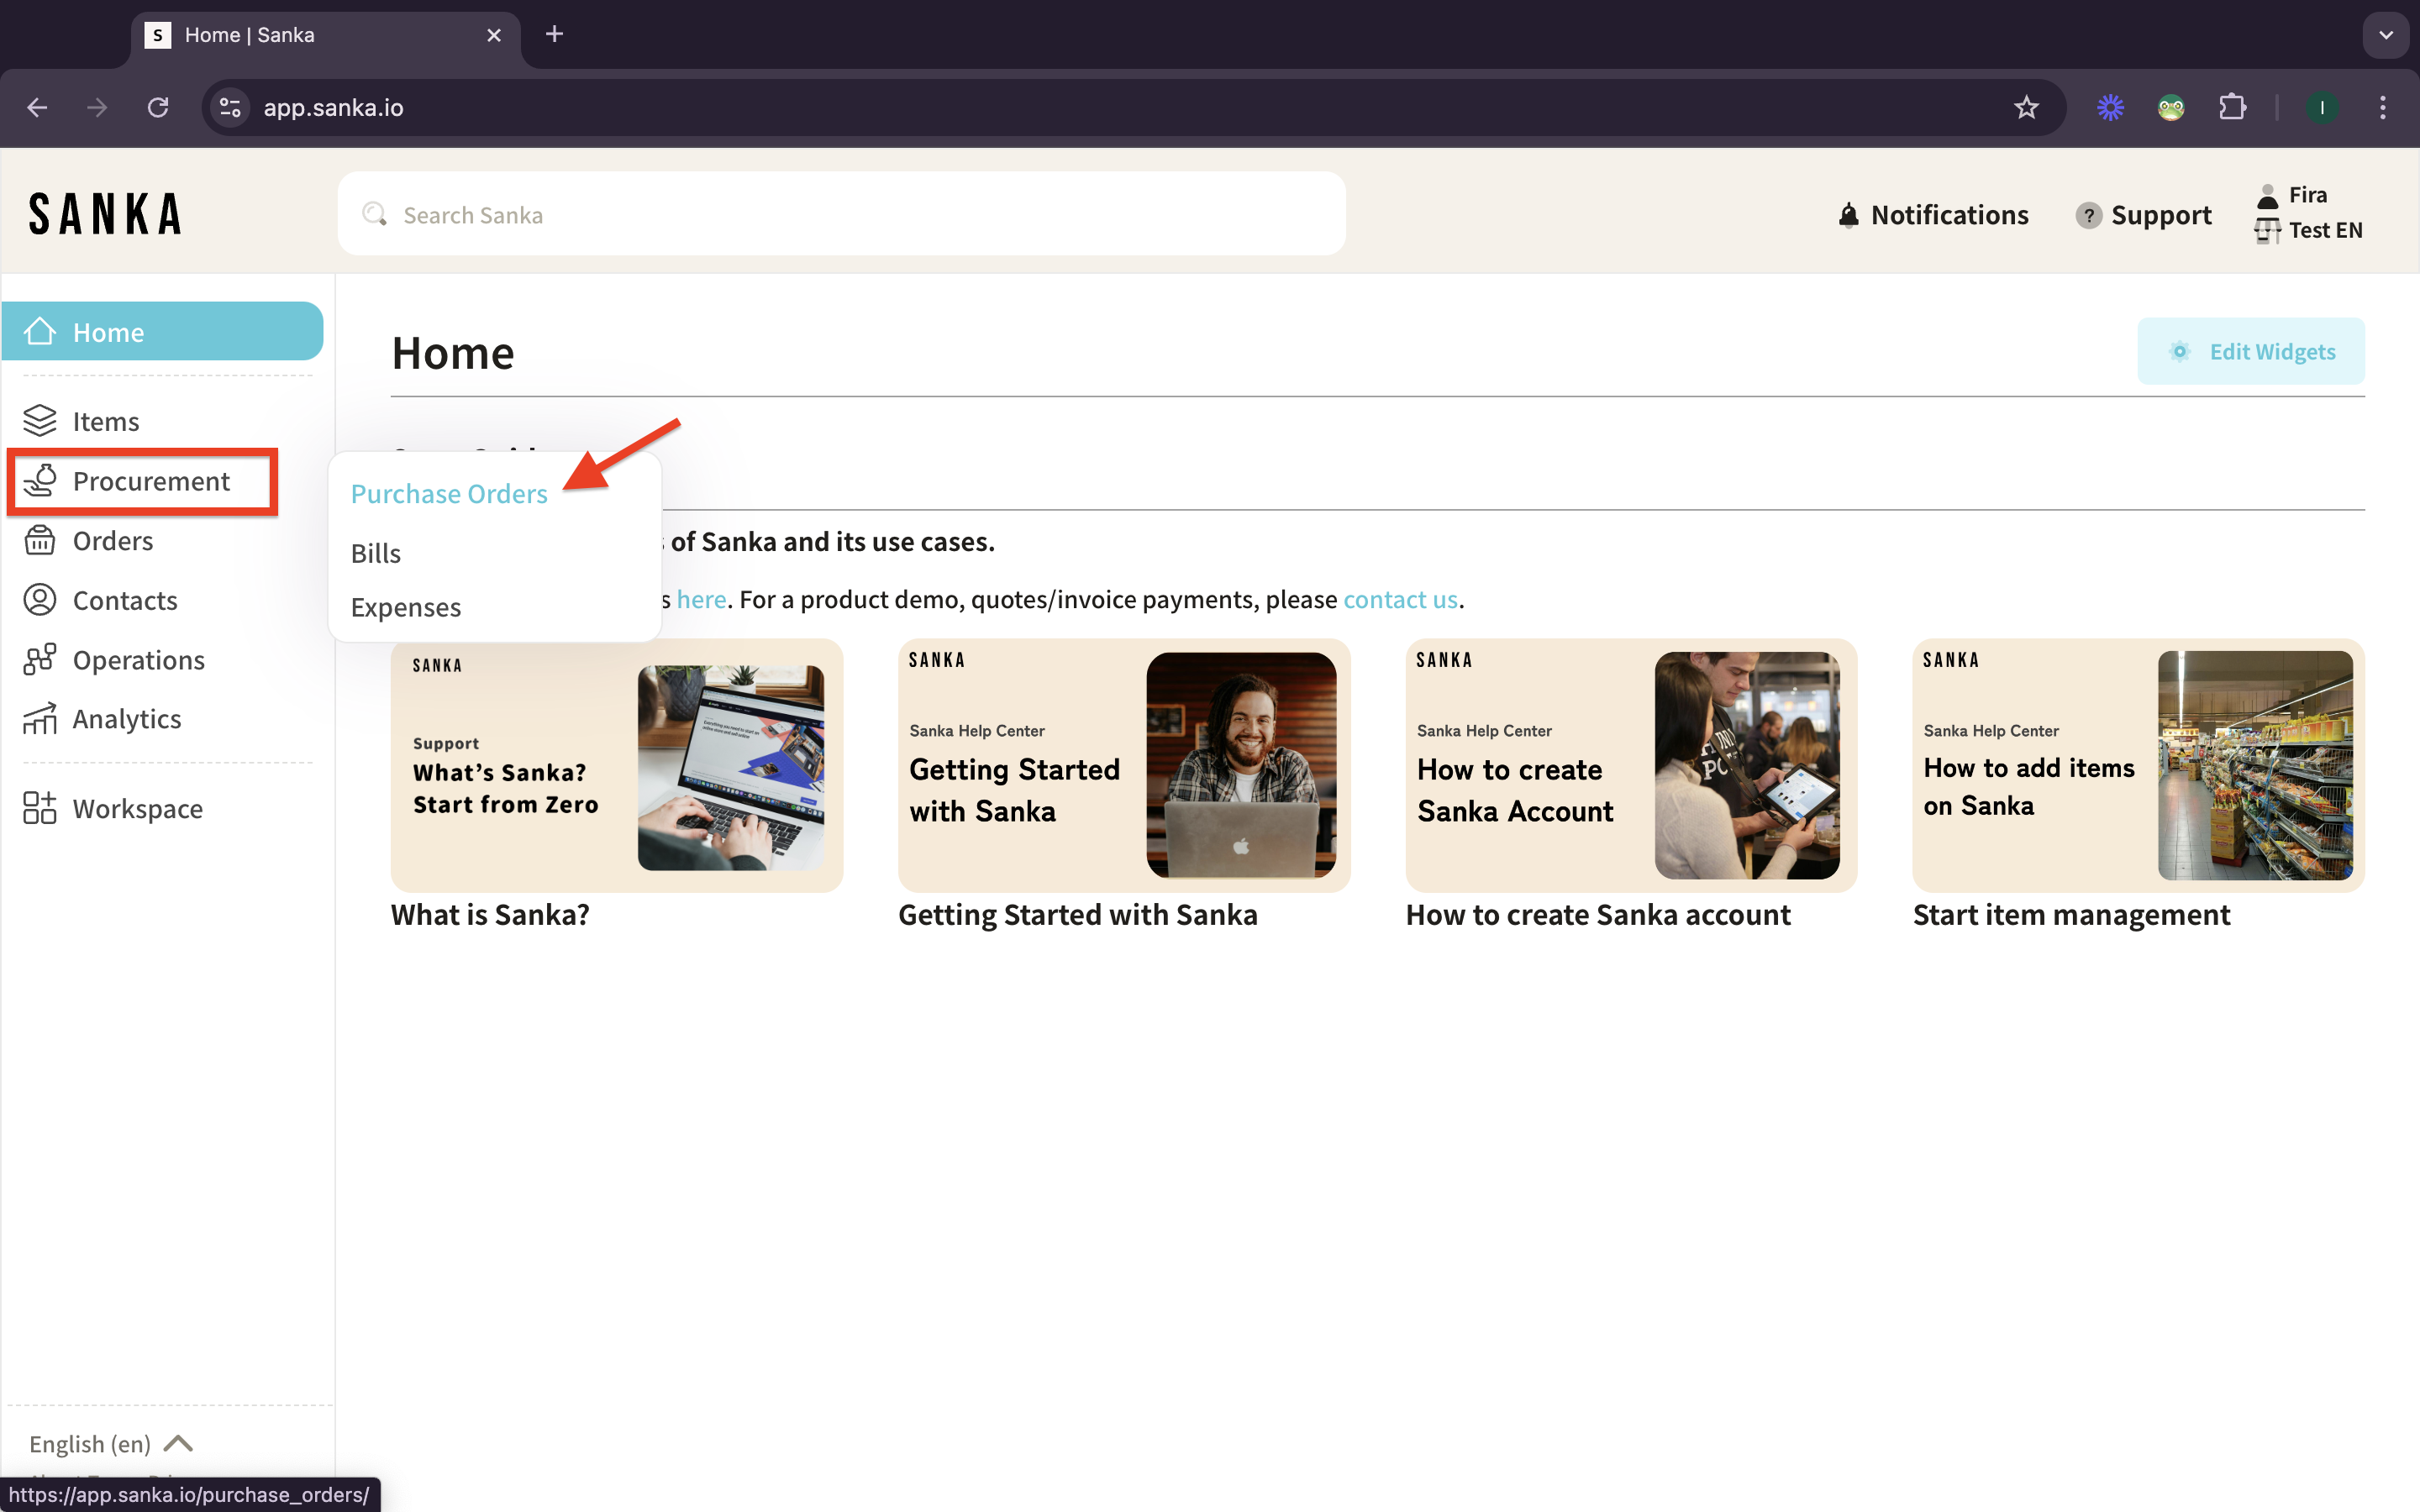This screenshot has height=1512, width=2420.
Task: Select Purchase Orders from Procurement submenu
Action: [x=449, y=494]
